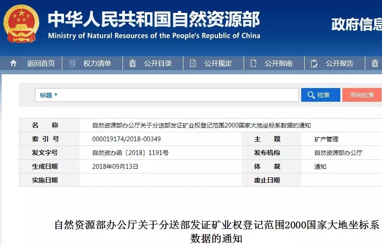Click the 政府信息 header text
This screenshot has width=382, height=246.
[x=356, y=24]
